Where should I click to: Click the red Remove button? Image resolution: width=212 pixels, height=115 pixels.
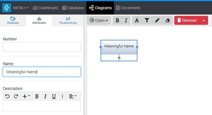[187, 21]
